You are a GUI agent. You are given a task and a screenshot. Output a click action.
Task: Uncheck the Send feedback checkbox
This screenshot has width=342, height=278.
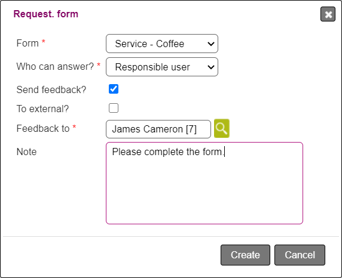tap(114, 89)
